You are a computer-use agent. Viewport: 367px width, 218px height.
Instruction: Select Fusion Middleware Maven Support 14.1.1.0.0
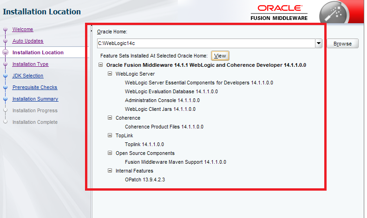(176, 162)
